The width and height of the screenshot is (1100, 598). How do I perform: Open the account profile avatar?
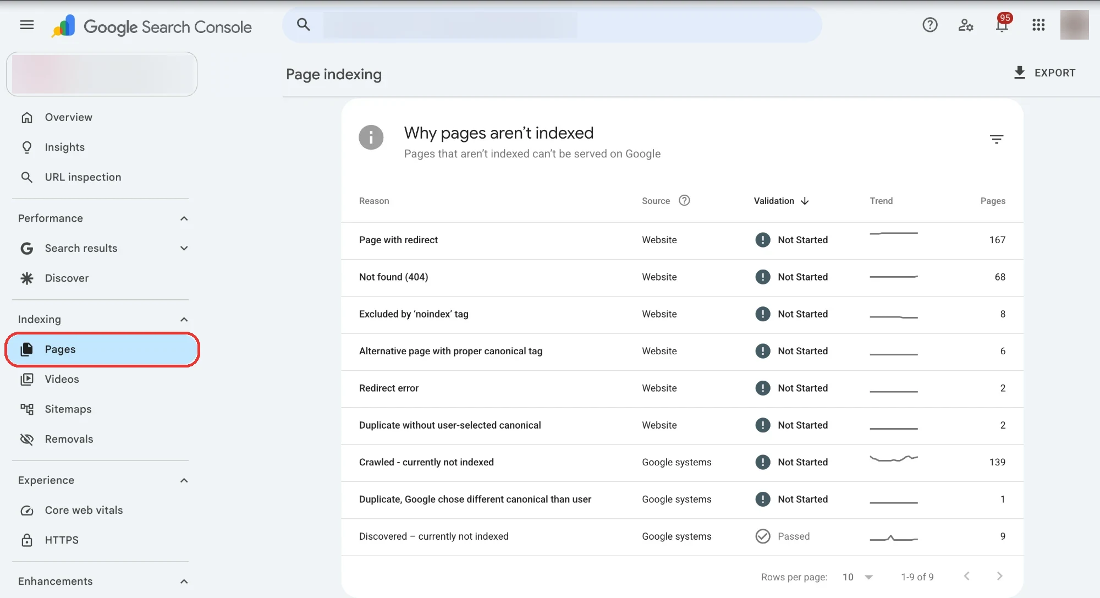click(x=1074, y=25)
